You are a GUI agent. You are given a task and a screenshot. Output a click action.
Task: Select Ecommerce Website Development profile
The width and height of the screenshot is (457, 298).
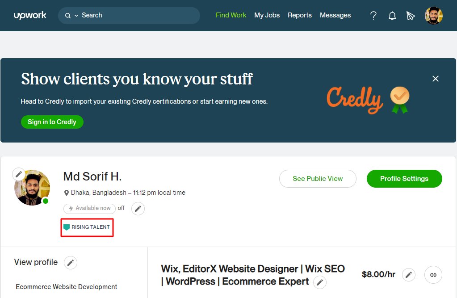[67, 287]
